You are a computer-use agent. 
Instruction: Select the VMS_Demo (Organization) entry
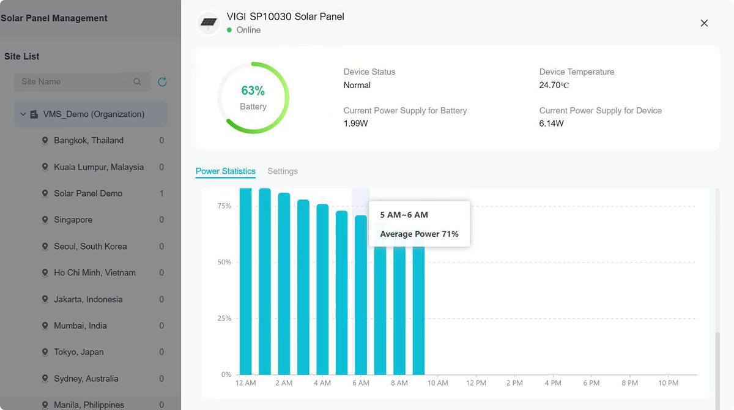click(x=91, y=114)
